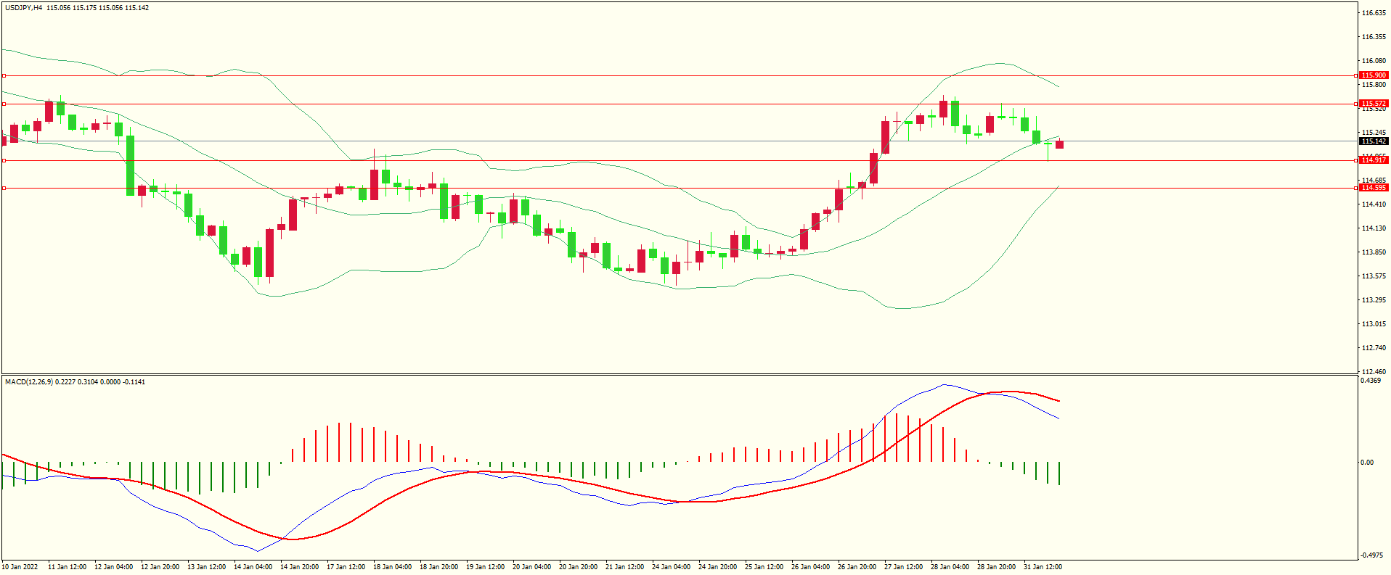Click the 13 Jan 12:00 time label

click(x=207, y=567)
